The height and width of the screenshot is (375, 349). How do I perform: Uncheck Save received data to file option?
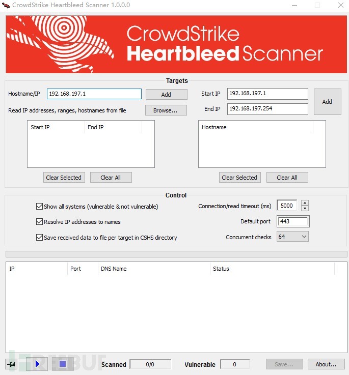click(x=39, y=238)
